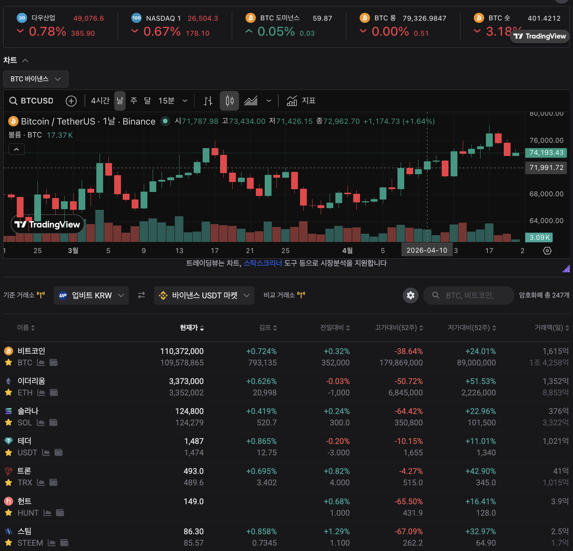Open the BTC 도미넌스 ticker card
This screenshot has width=573, height=551.
coord(289,25)
